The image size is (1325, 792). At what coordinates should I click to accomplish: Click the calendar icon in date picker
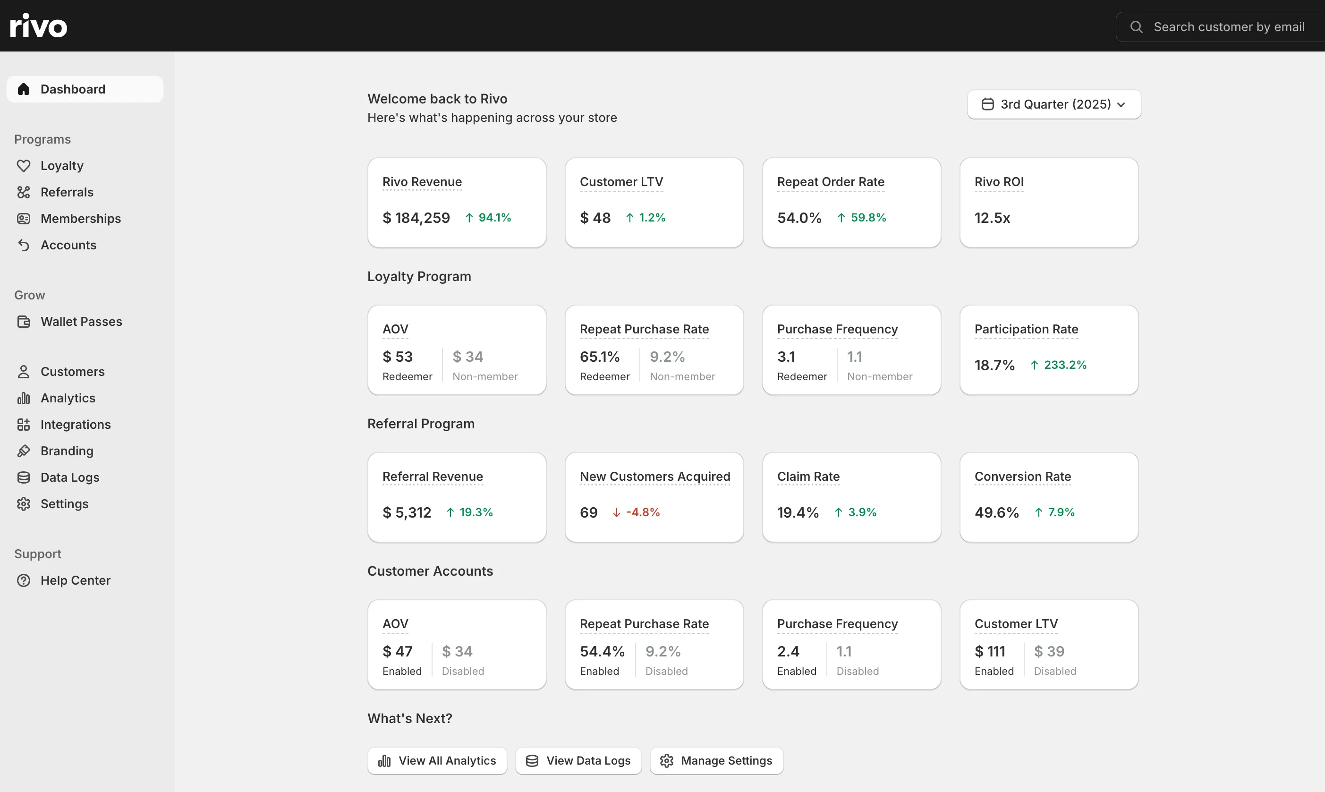(988, 104)
